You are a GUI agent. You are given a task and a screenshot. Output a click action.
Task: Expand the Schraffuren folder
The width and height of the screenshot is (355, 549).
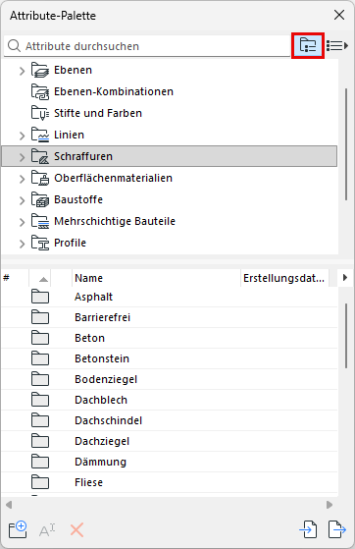pyautogui.click(x=22, y=157)
